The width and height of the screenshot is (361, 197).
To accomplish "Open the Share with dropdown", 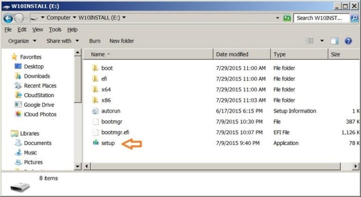I will [x=62, y=41].
